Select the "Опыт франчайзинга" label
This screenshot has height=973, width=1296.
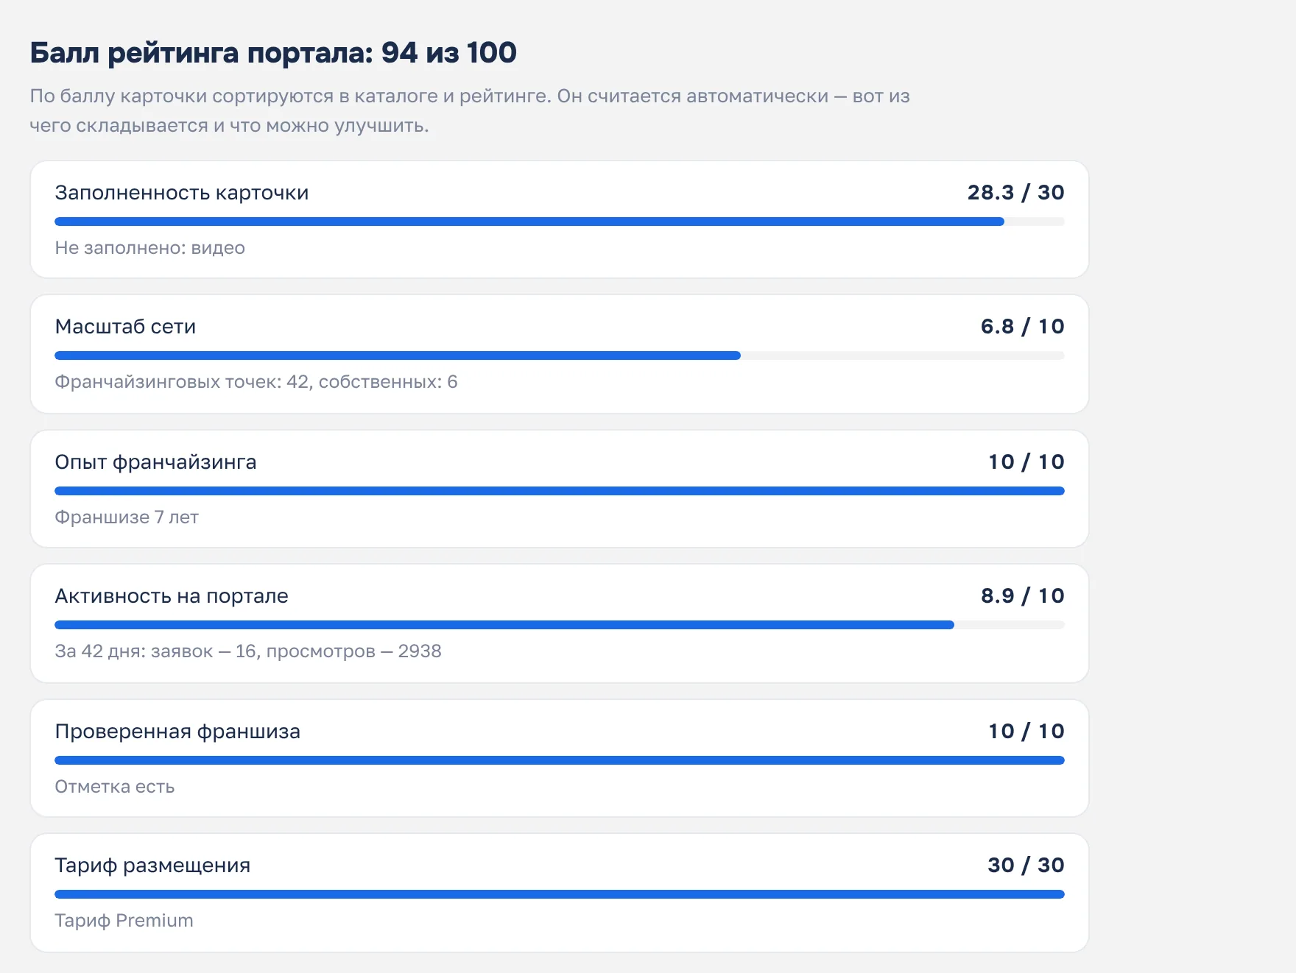pos(155,462)
